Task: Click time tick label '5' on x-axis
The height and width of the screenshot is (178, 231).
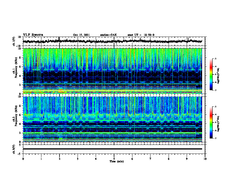Action: 114,159
